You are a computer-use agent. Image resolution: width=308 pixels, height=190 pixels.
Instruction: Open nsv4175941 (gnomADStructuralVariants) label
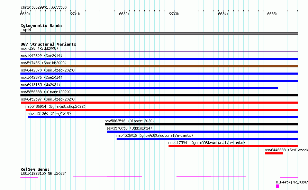point(207,143)
